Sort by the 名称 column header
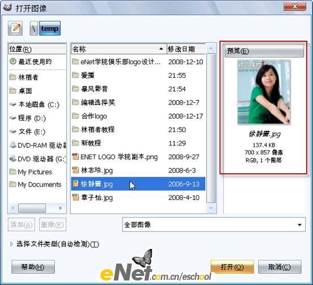Viewport: 313px width, 285px height. click(x=118, y=49)
